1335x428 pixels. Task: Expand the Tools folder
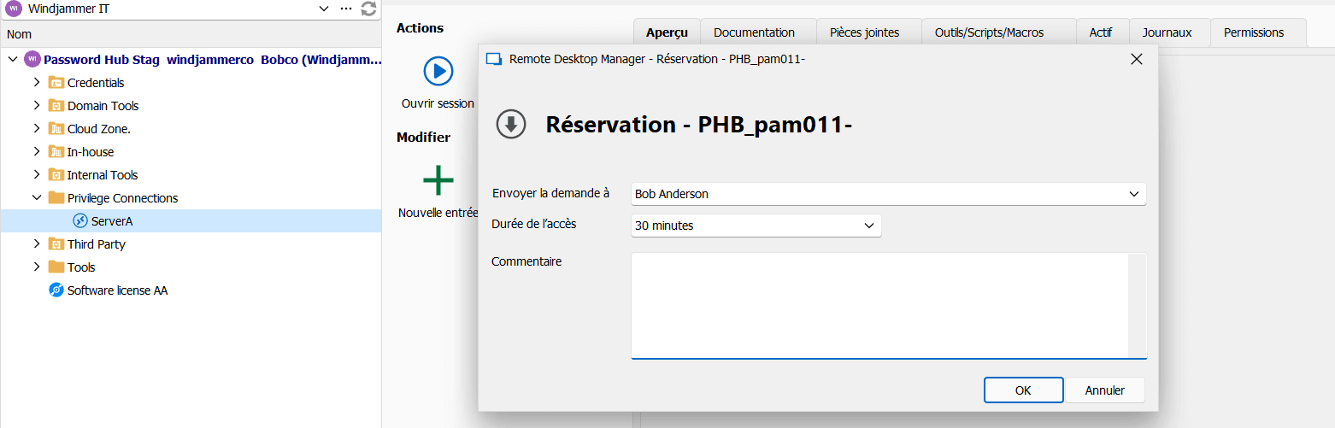pyautogui.click(x=36, y=267)
